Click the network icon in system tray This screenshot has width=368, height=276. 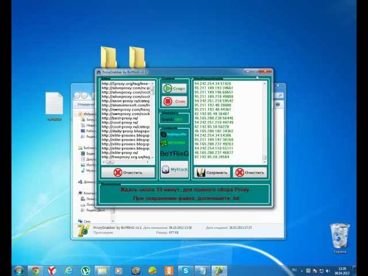point(321,271)
